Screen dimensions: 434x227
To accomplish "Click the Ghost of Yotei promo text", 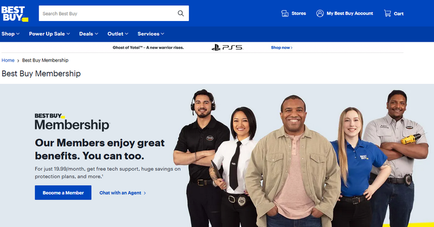I will (149, 48).
